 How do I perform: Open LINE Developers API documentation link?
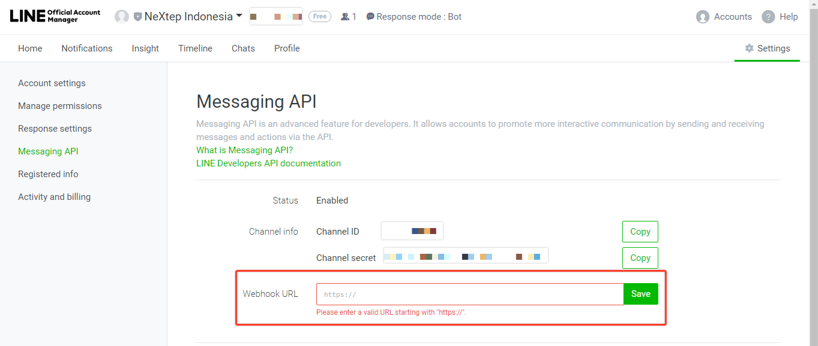pyautogui.click(x=268, y=163)
